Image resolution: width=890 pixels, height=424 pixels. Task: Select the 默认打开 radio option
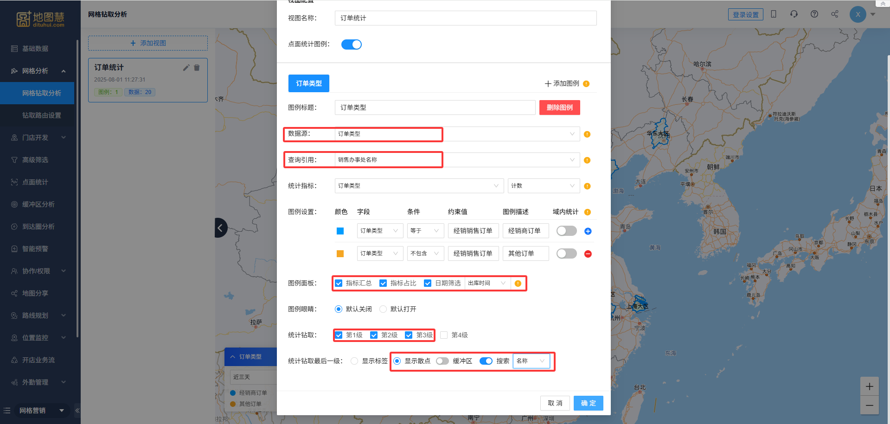pos(383,309)
